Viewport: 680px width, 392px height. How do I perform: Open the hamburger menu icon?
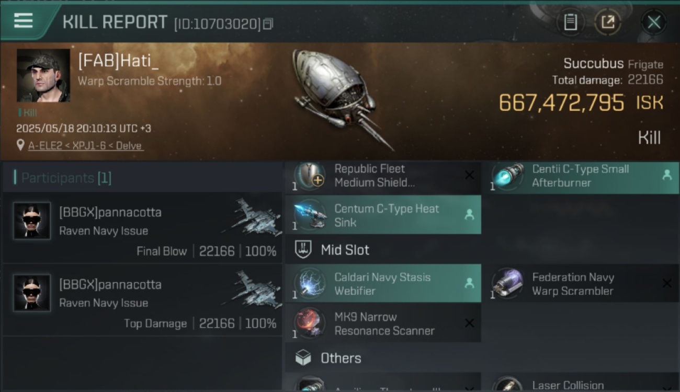[23, 20]
